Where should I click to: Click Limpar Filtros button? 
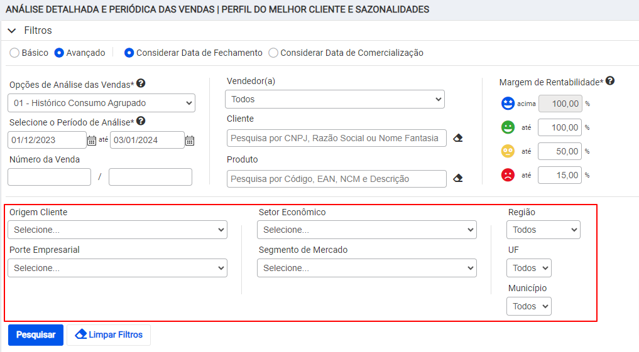pos(109,335)
